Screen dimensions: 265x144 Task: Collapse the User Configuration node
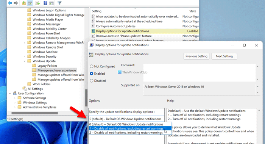pos(10,93)
